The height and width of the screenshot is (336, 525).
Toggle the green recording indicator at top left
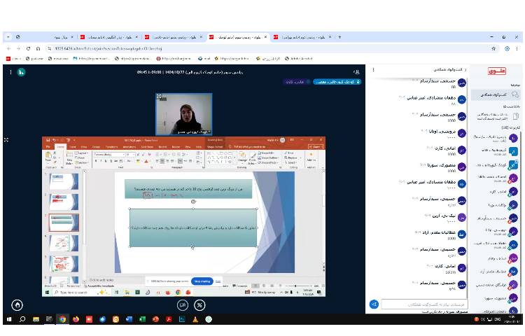[21, 71]
